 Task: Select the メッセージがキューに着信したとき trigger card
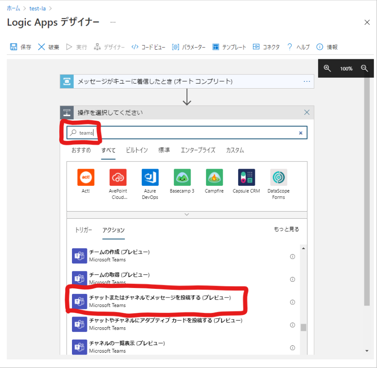(x=187, y=81)
